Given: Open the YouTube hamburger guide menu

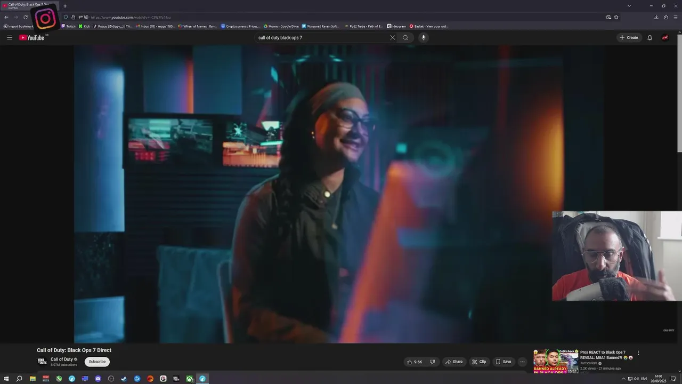Looking at the screenshot, I should [9, 37].
